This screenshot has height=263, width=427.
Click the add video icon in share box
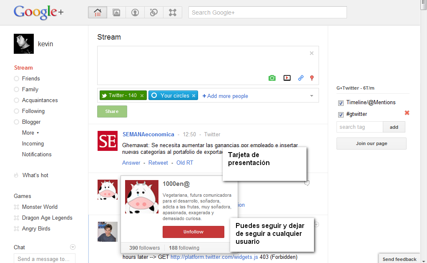click(x=287, y=78)
